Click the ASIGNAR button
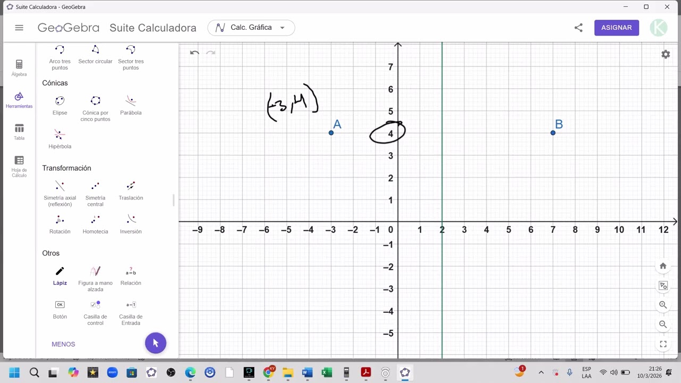This screenshot has width=681, height=383. [617, 28]
